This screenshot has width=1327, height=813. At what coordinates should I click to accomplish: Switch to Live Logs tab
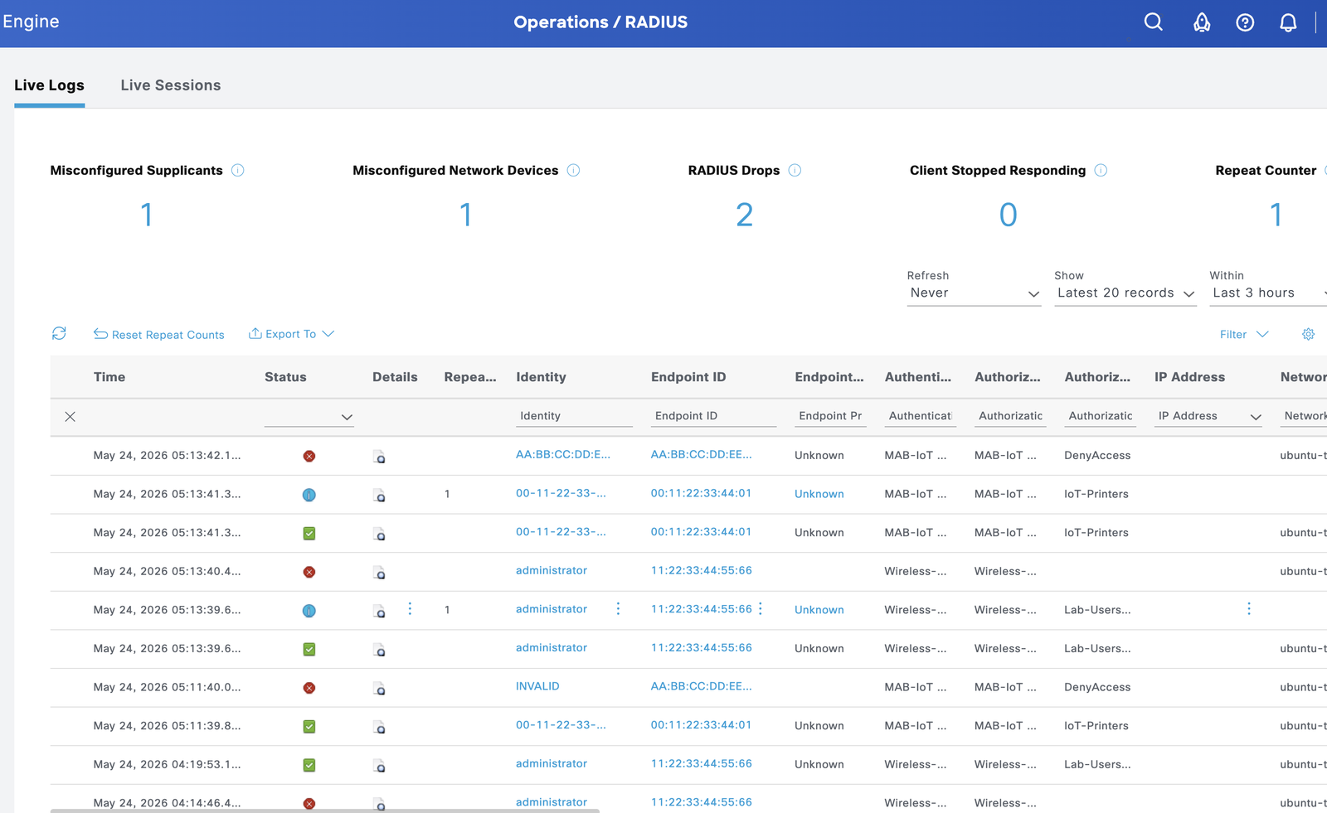[x=49, y=85]
